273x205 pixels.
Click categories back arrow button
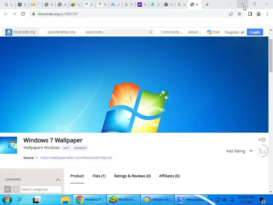tap(8, 189)
